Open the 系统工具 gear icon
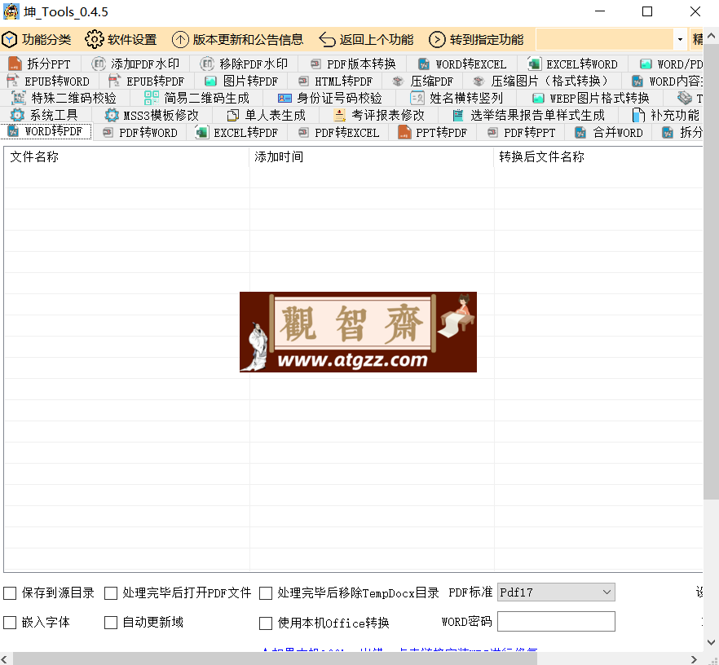Viewport: 719px width, 665px height. point(17,115)
